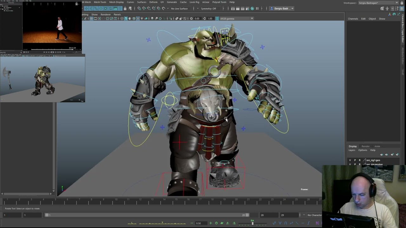Open the No Character set dropdown
This screenshot has width=406, height=228.
pyautogui.click(x=314, y=215)
